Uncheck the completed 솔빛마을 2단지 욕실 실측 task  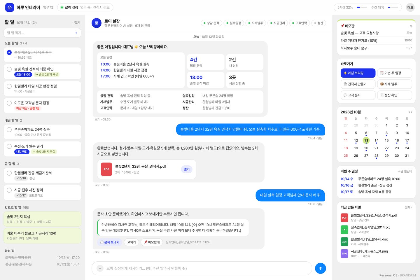[x=9, y=52]
